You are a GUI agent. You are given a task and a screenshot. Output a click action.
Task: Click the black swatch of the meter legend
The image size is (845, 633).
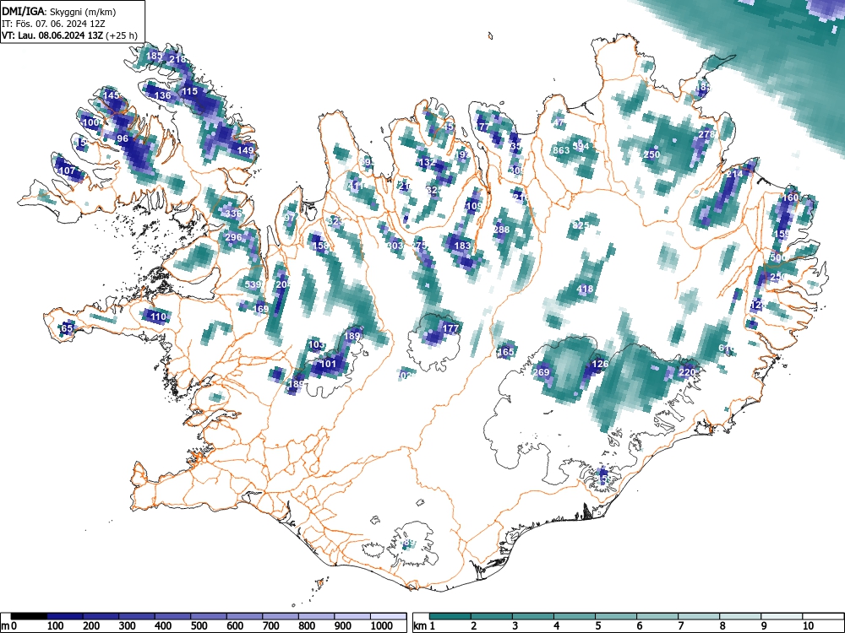click(x=29, y=616)
